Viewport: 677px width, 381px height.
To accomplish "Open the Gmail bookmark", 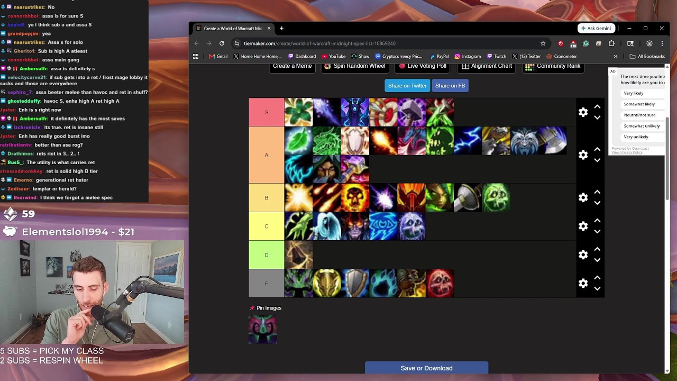I will coord(218,57).
